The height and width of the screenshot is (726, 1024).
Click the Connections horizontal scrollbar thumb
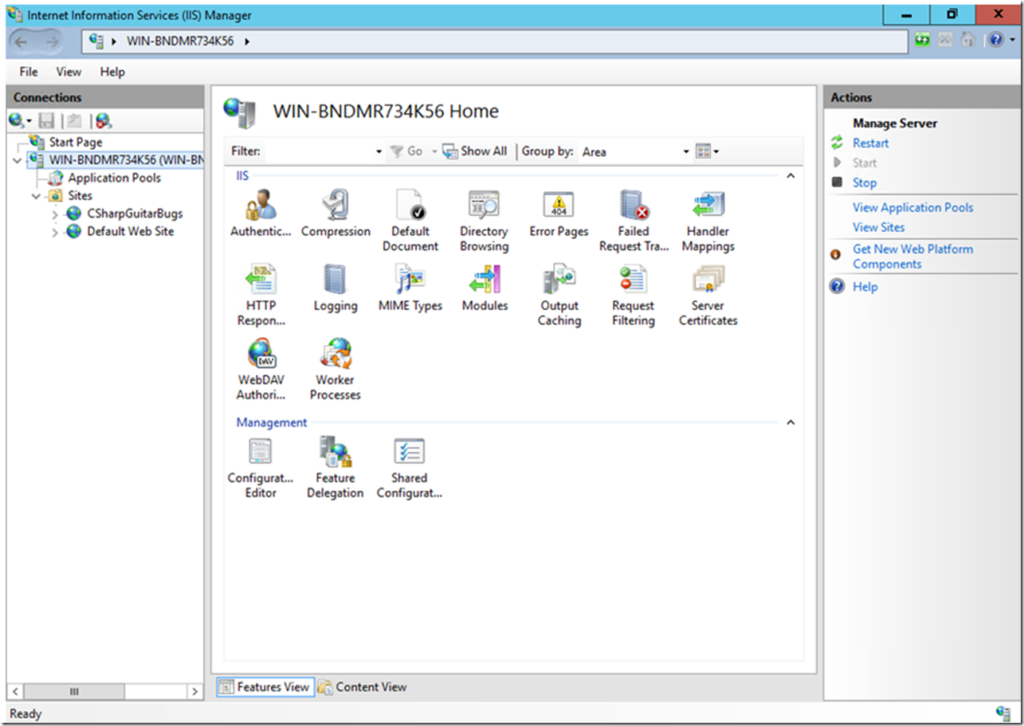click(x=73, y=692)
